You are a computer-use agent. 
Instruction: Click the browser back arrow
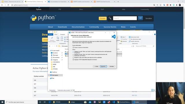click(x=2, y=5)
